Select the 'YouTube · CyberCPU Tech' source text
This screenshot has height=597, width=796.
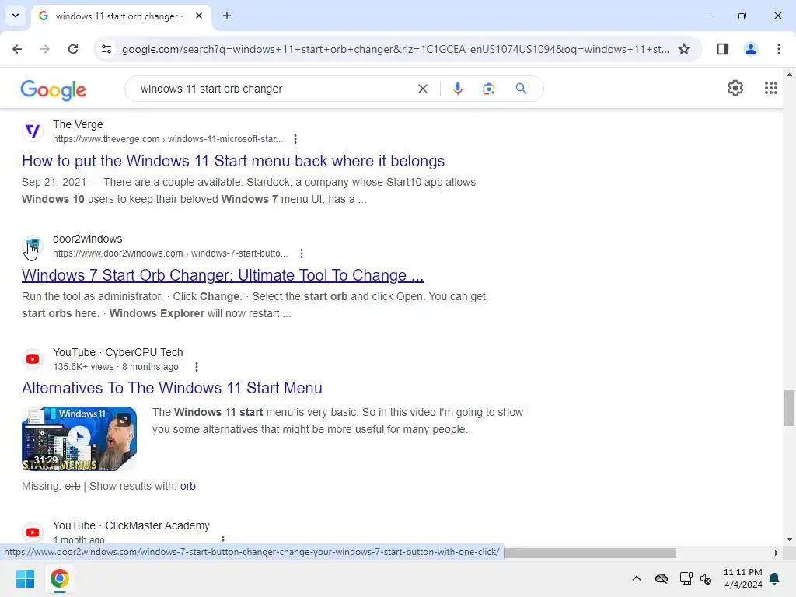pyautogui.click(x=118, y=352)
